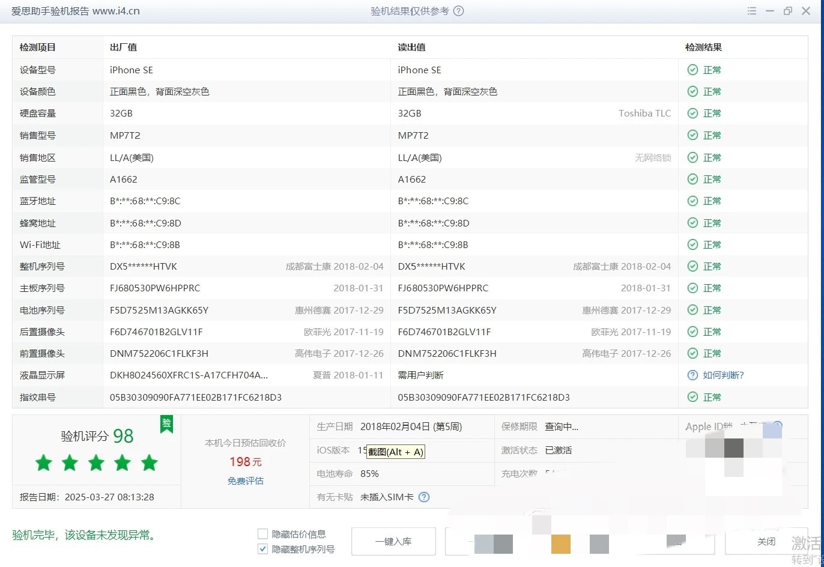Click the five-star rating under 验机评分
Image resolution: width=824 pixels, height=567 pixels.
[x=96, y=463]
